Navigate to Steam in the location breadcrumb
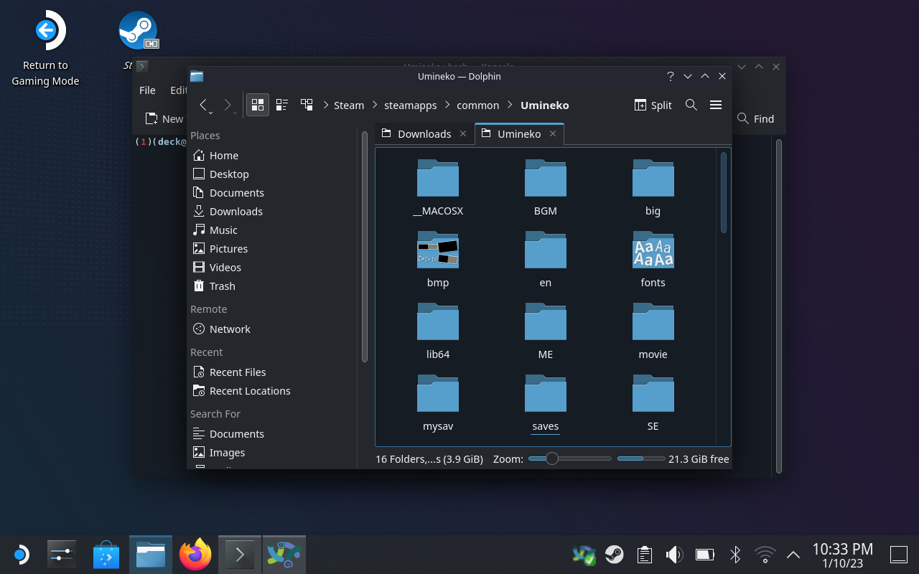 (x=349, y=105)
